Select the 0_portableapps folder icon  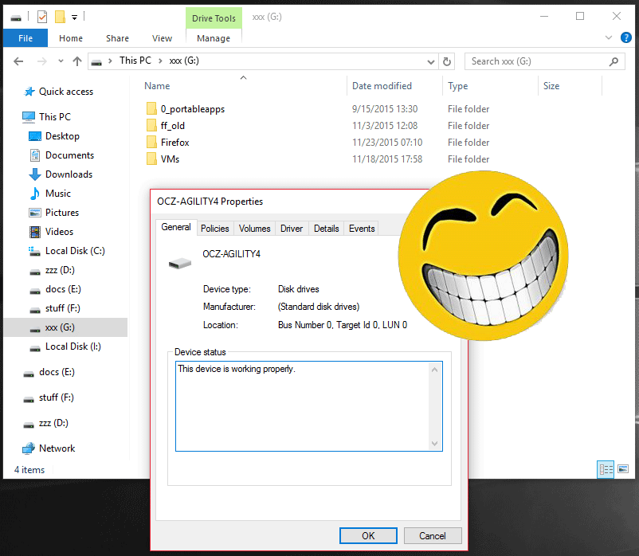pos(151,109)
